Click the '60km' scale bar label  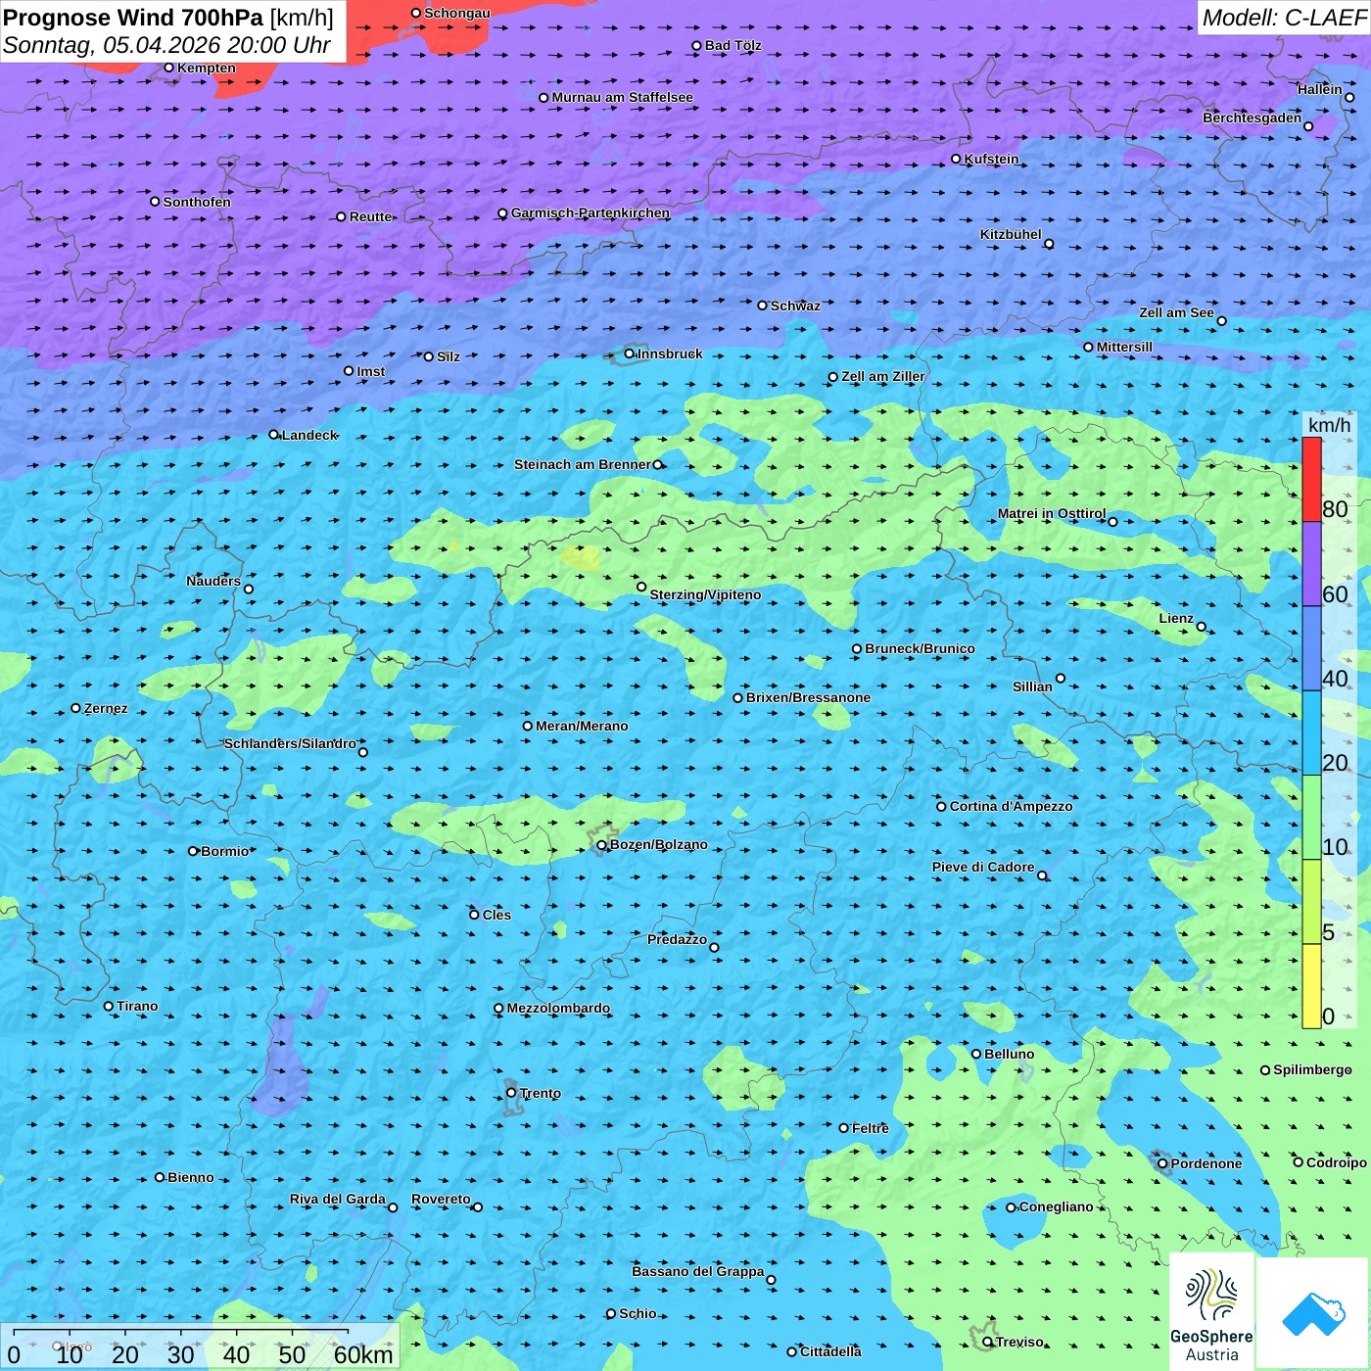363,1354
